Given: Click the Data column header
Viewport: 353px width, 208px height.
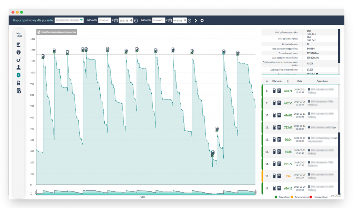Looking at the screenshot, I should coord(300,81).
